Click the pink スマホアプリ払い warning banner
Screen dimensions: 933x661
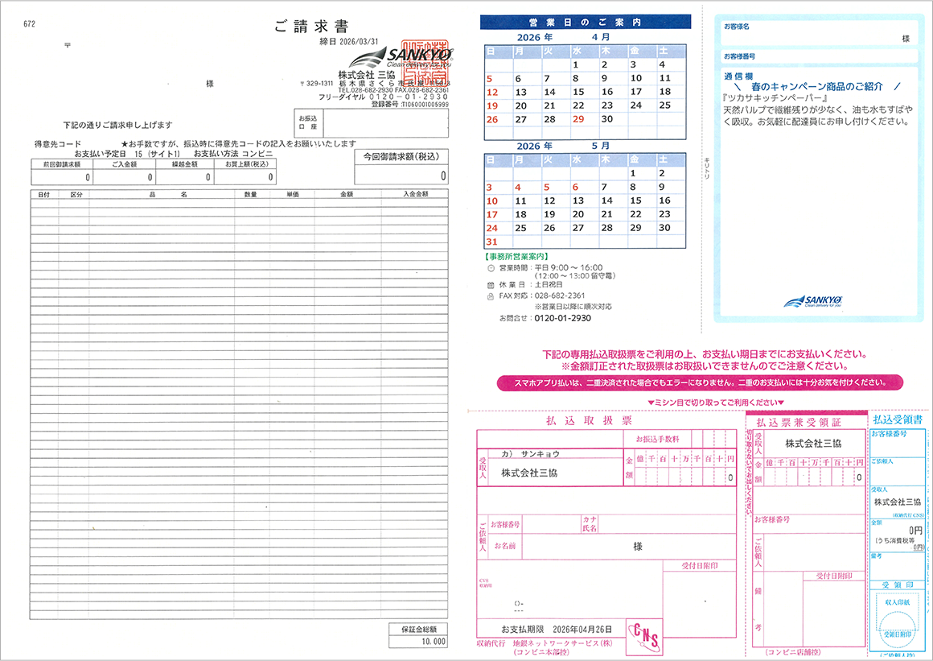pos(700,383)
